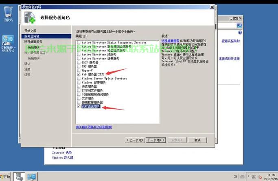Open Windows 防火墙 link in background window
This screenshot has height=181, width=278.
(x=63, y=157)
